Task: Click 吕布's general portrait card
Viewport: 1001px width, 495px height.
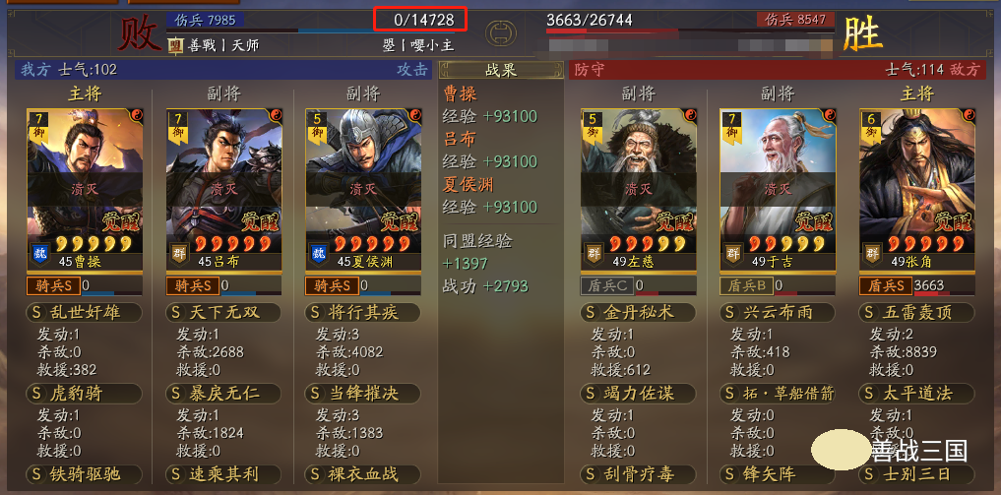Action: pyautogui.click(x=224, y=190)
